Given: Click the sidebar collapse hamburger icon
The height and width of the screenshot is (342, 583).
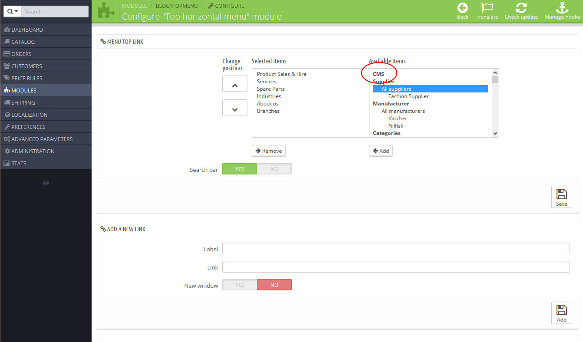Looking at the screenshot, I should 46,183.
